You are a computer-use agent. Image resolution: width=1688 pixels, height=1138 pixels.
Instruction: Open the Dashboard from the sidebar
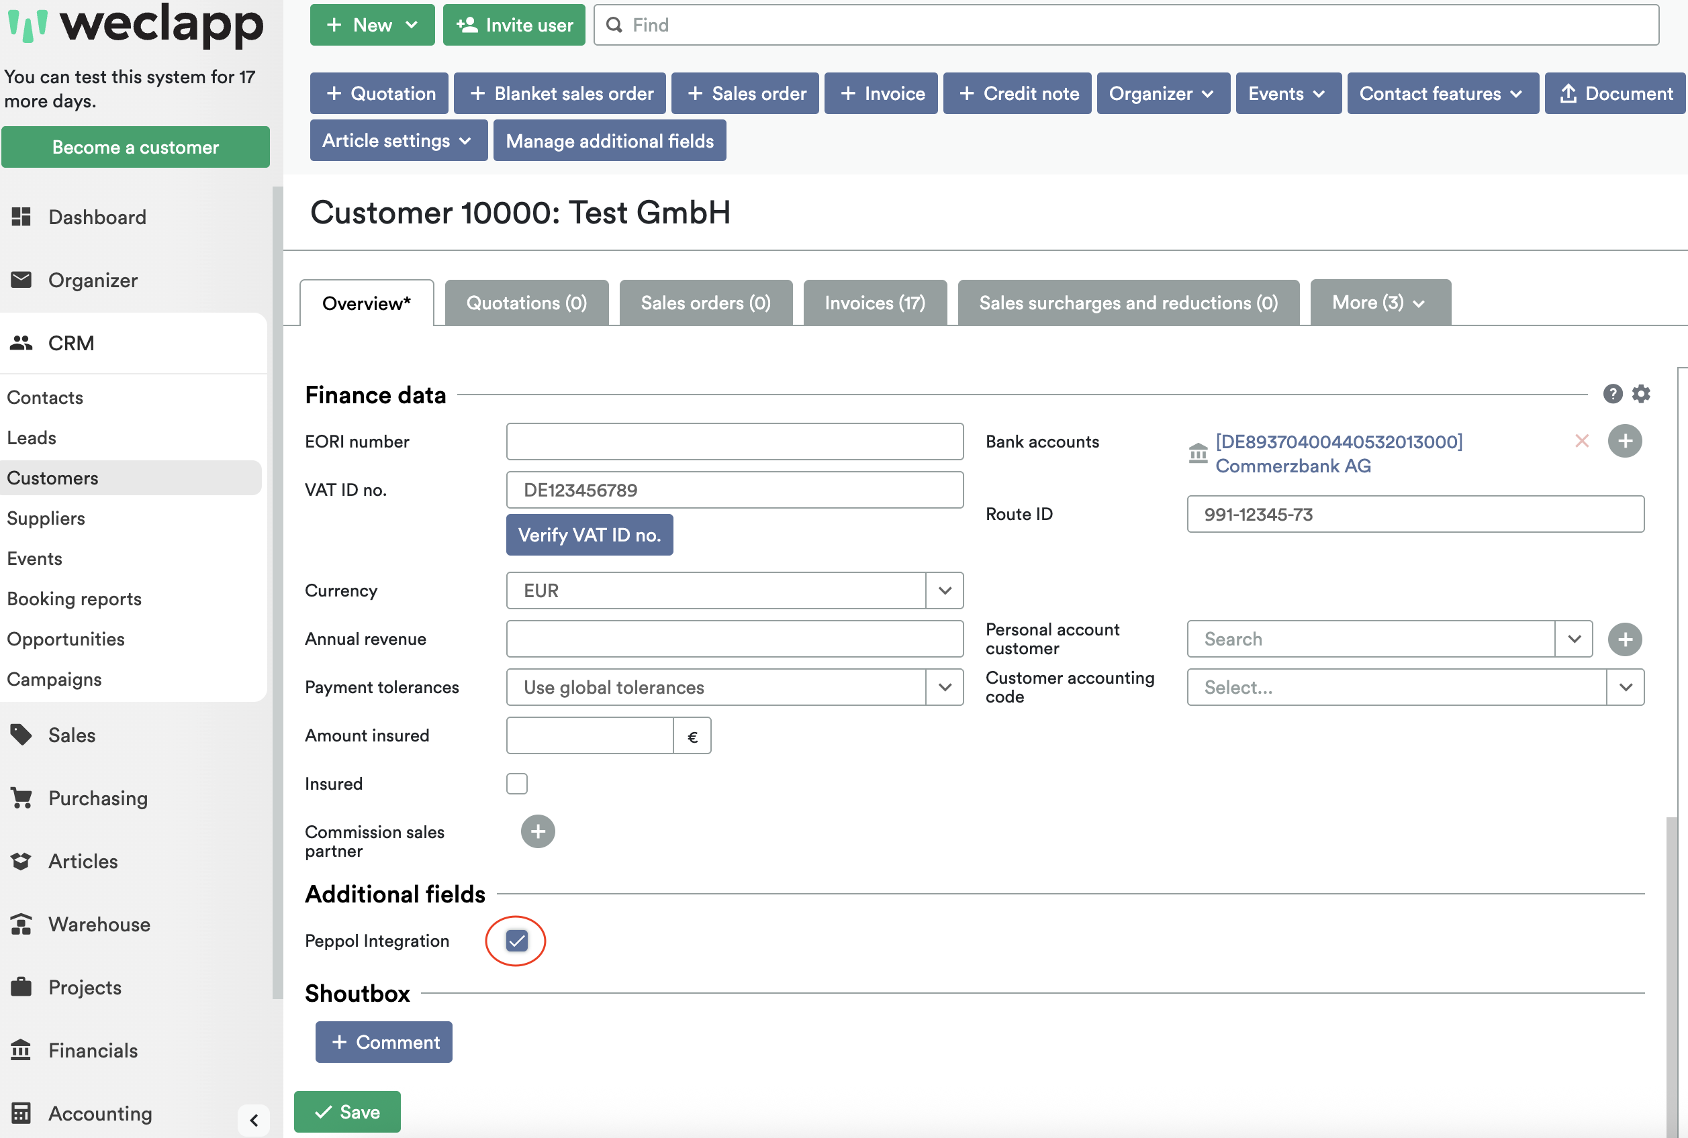(21, 216)
